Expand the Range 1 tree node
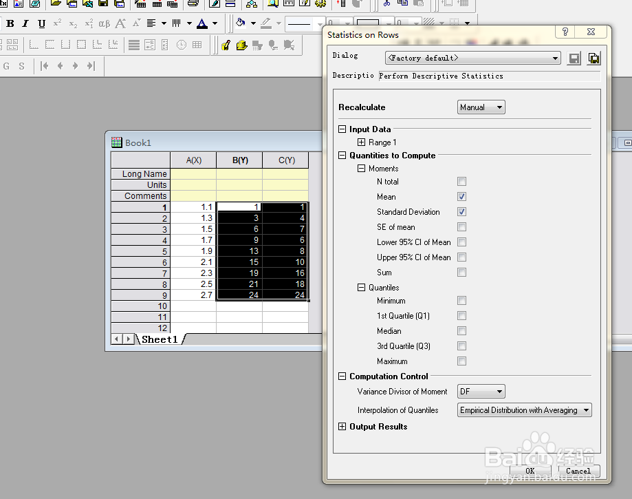The height and width of the screenshot is (499, 632). 362,142
